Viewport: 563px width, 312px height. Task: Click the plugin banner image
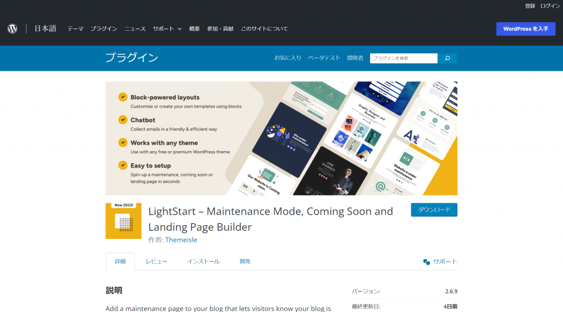point(281,138)
